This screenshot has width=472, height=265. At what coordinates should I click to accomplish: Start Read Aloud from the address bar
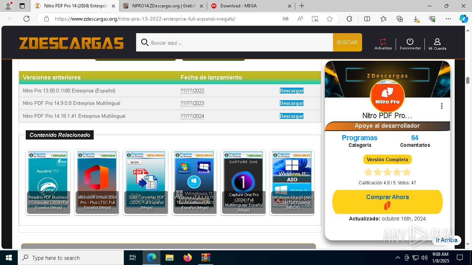point(300,19)
